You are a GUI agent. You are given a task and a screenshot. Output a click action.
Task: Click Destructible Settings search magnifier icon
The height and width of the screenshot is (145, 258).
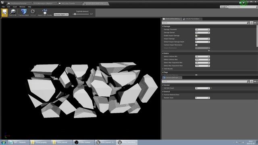248,23
